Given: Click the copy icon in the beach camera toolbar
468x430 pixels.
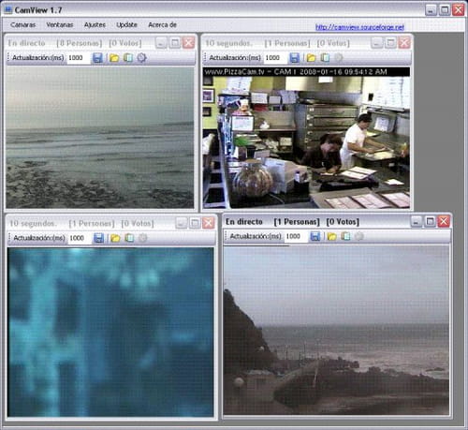Looking at the screenshot, I should coord(128,58).
